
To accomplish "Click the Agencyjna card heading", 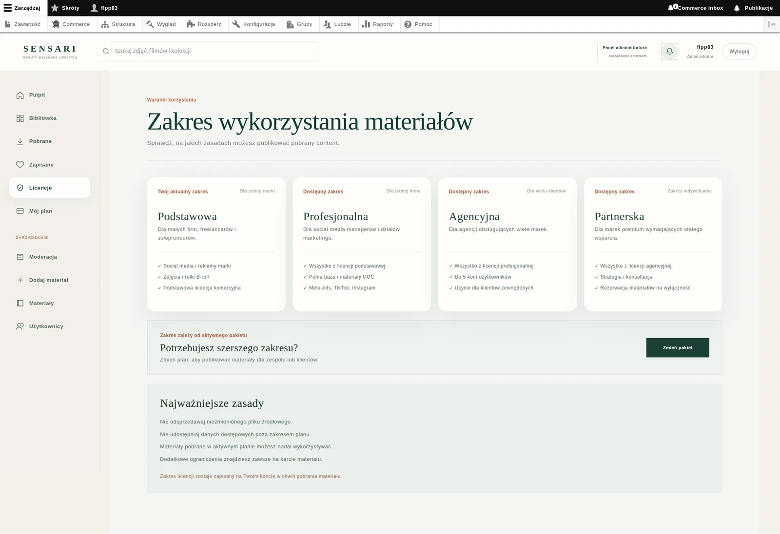I will coord(474,216).
